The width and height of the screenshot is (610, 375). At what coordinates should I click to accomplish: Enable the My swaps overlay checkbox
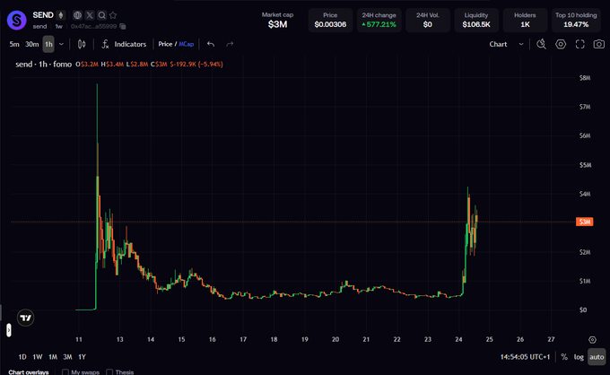coord(65,372)
